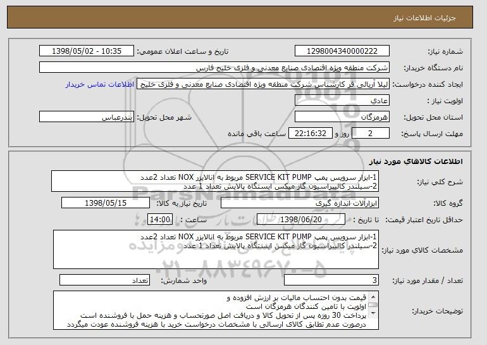Screen dimensions: 487x345
Task: Click the price validity date field 1398/06/20
Action: point(301,220)
